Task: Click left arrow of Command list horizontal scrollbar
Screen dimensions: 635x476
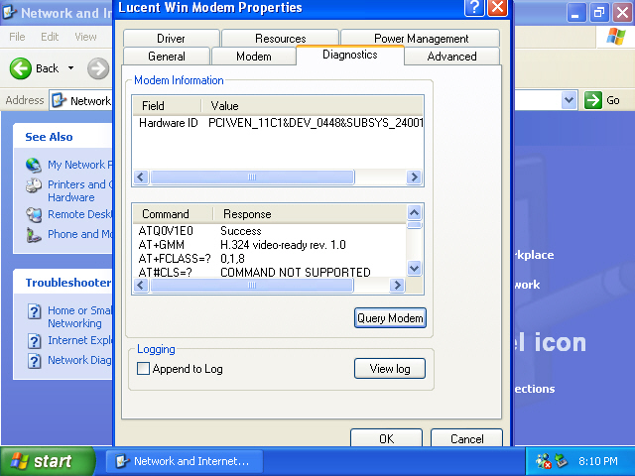Action: click(141, 285)
